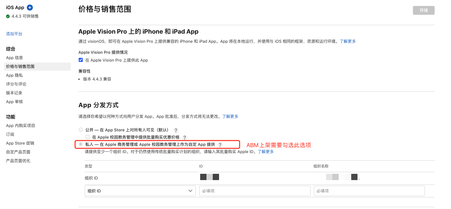Click the 组织 ID row label
The height and width of the screenshot is (209, 451).
click(x=91, y=178)
